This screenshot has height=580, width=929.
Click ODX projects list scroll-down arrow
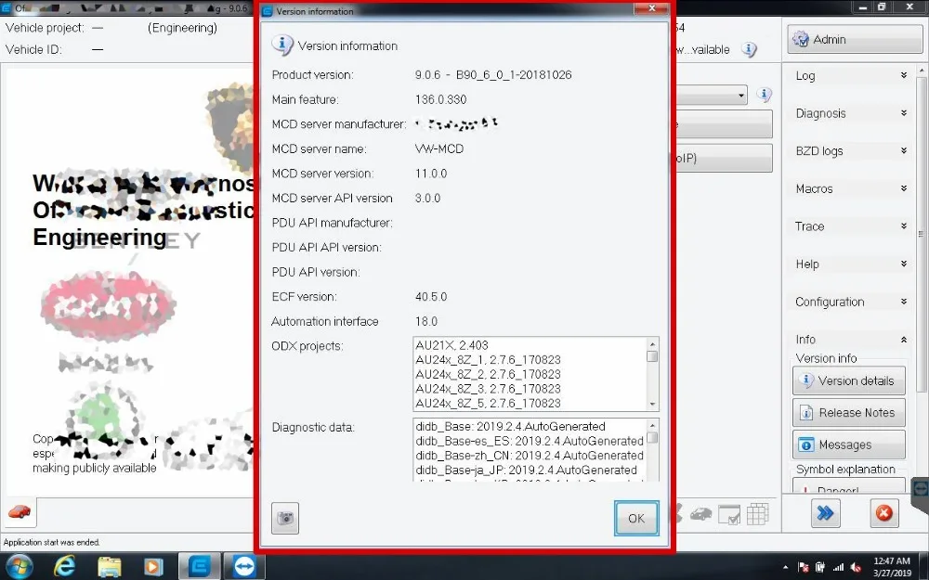[x=652, y=405]
